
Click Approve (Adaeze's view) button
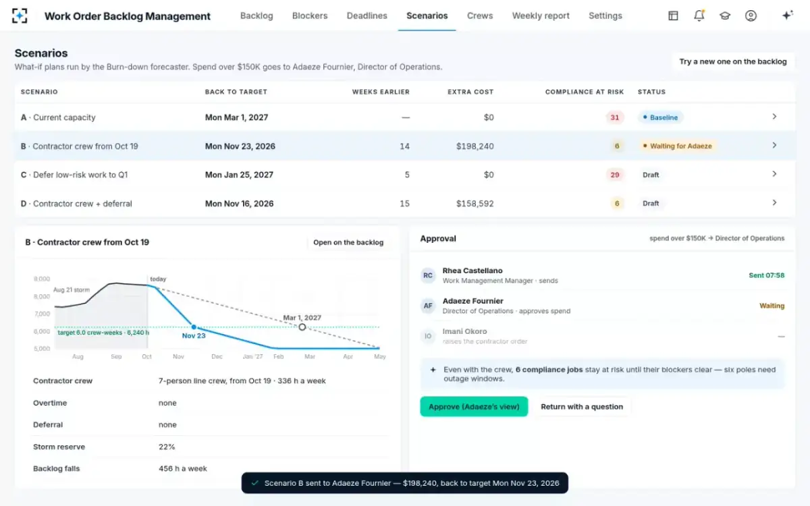[474, 407]
